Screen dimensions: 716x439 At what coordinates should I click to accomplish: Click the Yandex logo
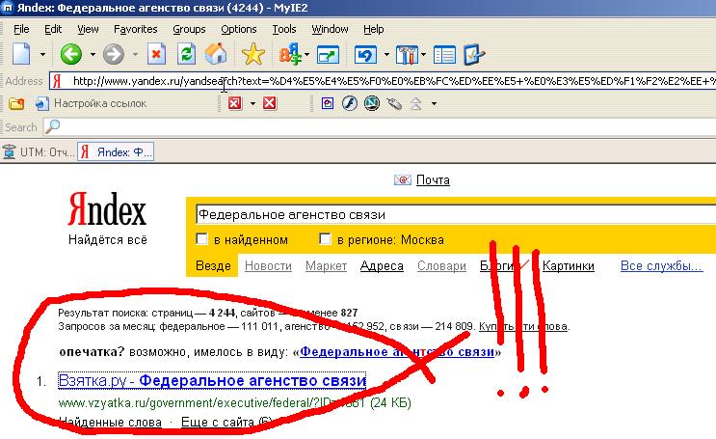(107, 209)
